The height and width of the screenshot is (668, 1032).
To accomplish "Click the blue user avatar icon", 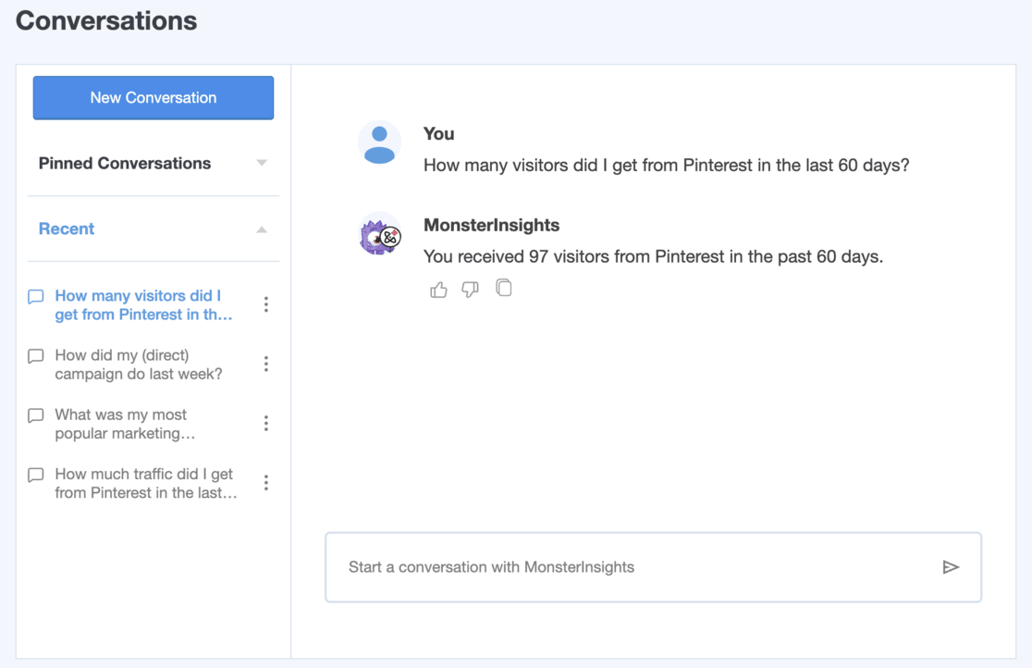I will (379, 142).
